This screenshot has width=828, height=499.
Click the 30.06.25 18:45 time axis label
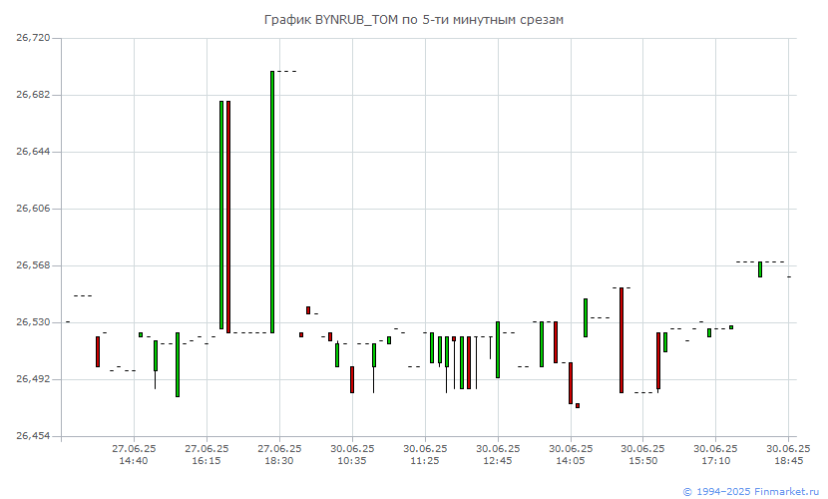788,455
